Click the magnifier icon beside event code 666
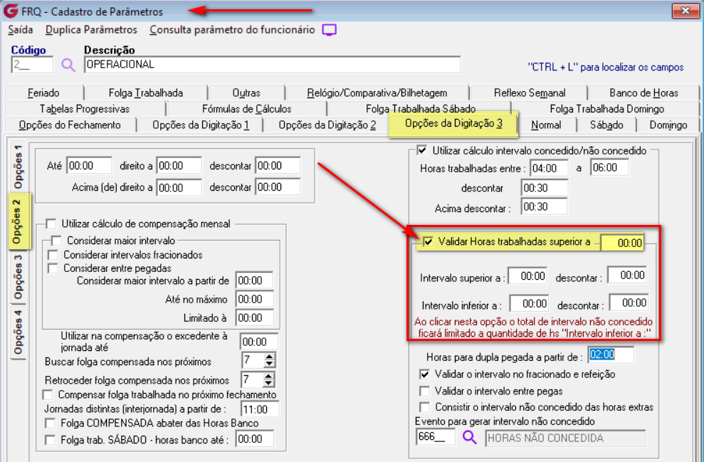Image resolution: width=704 pixels, height=462 pixels. point(470,437)
